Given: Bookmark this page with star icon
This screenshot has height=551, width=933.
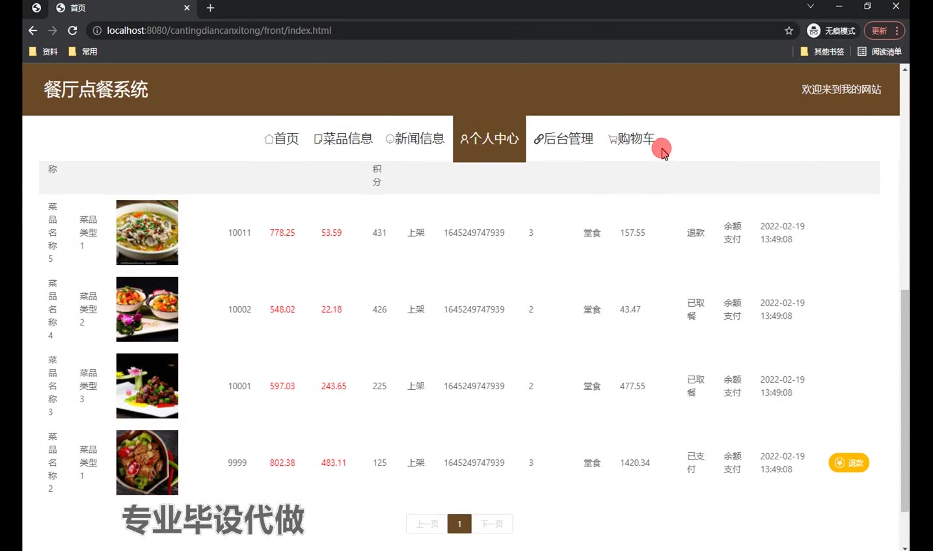Looking at the screenshot, I should point(789,31).
